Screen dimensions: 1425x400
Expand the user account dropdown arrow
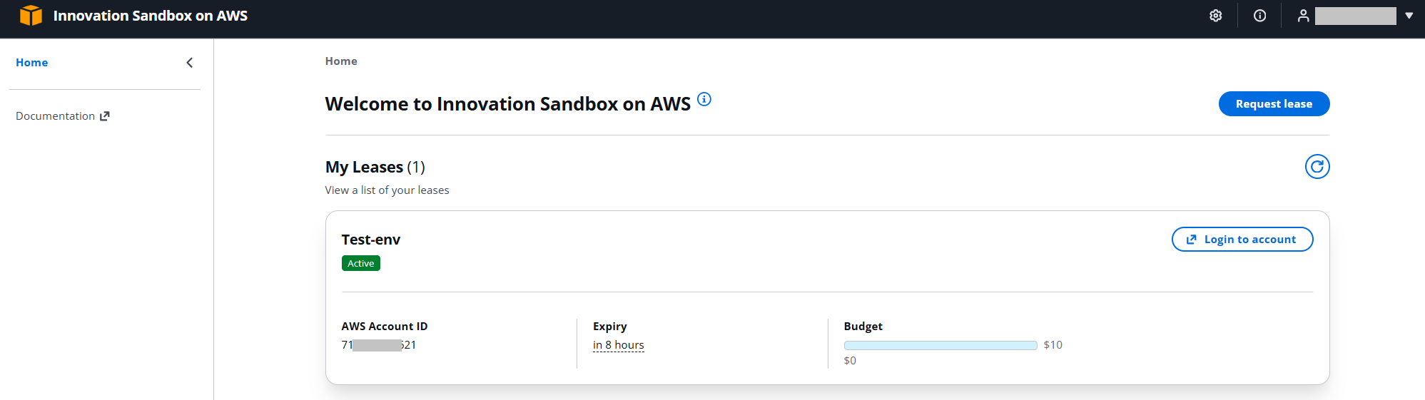coord(1409,16)
